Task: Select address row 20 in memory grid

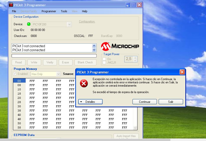Action: 19,98
